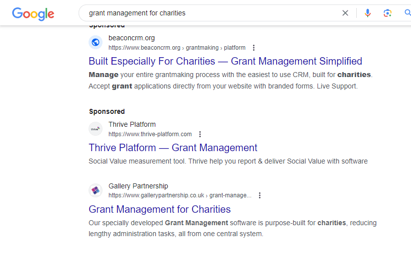
Task: Visit the gallerypartnership.co.uk URL
Action: (180, 195)
